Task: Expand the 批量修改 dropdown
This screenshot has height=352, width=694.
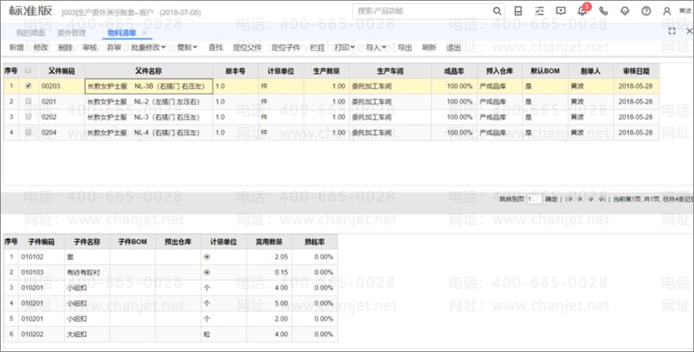Action: (x=148, y=47)
